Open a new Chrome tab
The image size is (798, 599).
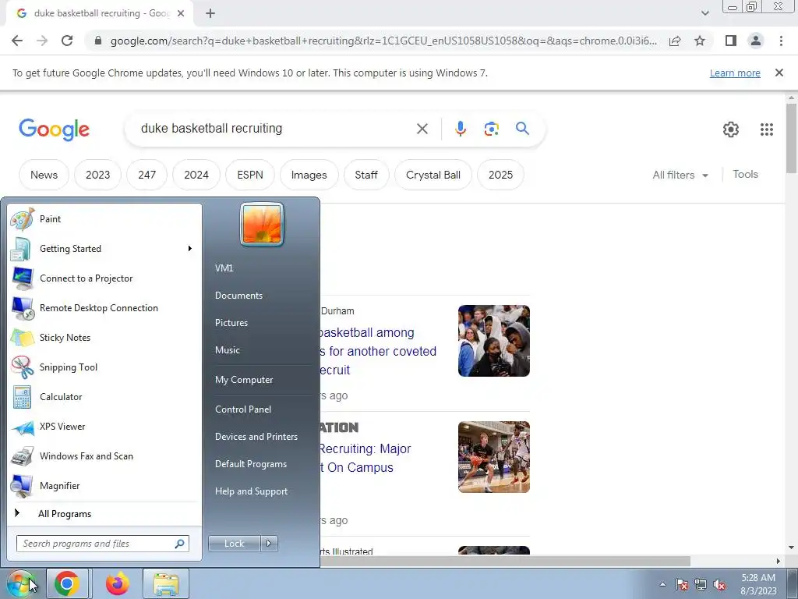210,13
